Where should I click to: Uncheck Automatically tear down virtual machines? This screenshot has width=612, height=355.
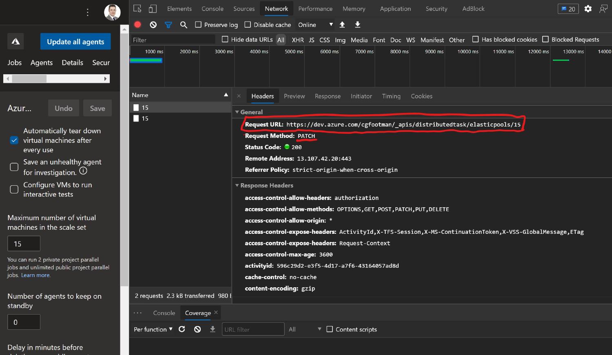(14, 140)
